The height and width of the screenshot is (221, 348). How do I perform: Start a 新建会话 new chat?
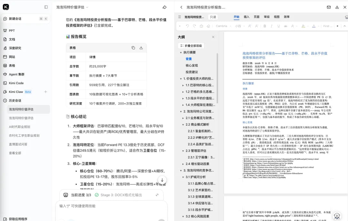pos(25,19)
